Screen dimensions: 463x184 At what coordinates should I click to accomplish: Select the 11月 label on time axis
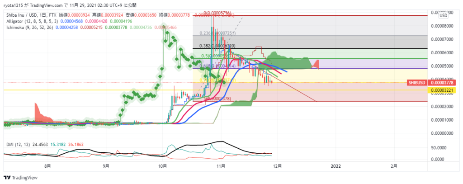[221, 166]
